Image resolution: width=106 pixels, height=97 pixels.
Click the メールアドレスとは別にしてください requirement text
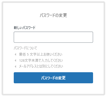click(41, 66)
